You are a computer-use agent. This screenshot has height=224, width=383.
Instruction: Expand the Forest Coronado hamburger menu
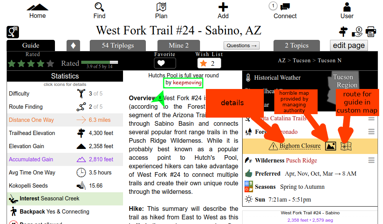(x=371, y=132)
